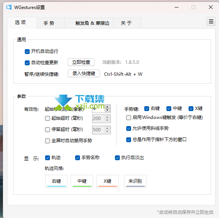The image size is (219, 218).
Task: Toggle 中键 gesture key checkbox
Action: [x=169, y=108]
